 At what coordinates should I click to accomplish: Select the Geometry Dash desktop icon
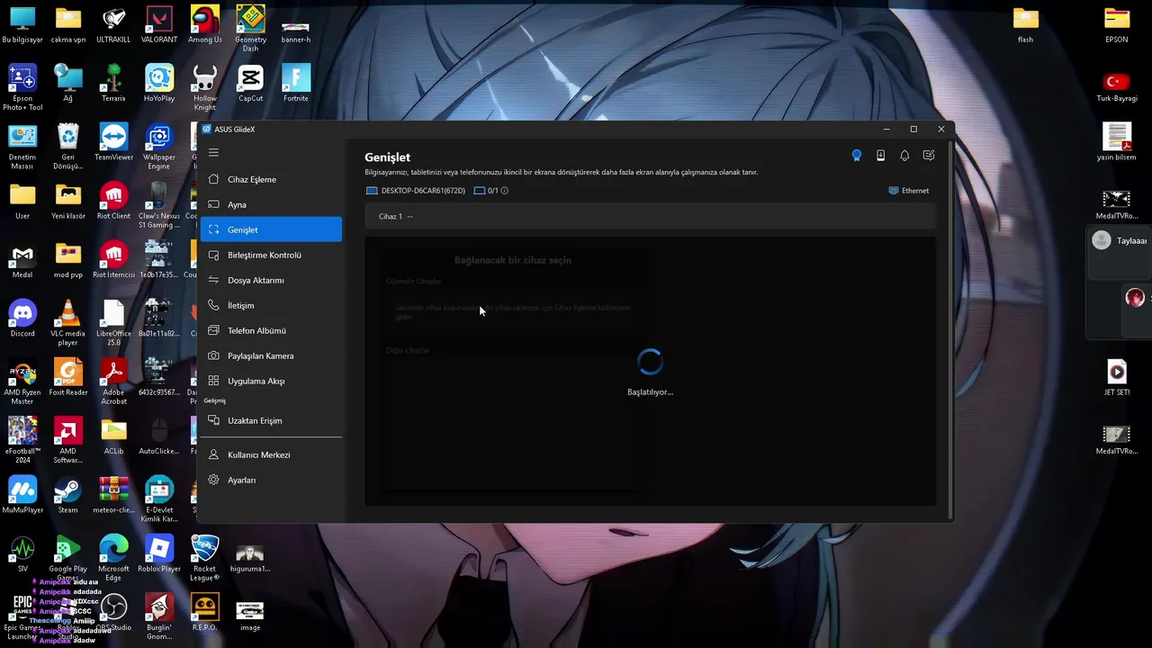click(x=250, y=29)
